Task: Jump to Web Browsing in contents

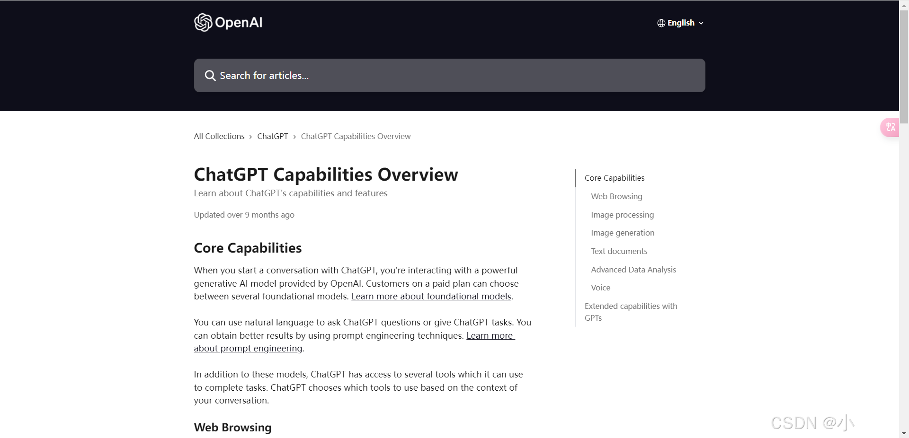Action: tap(616, 196)
